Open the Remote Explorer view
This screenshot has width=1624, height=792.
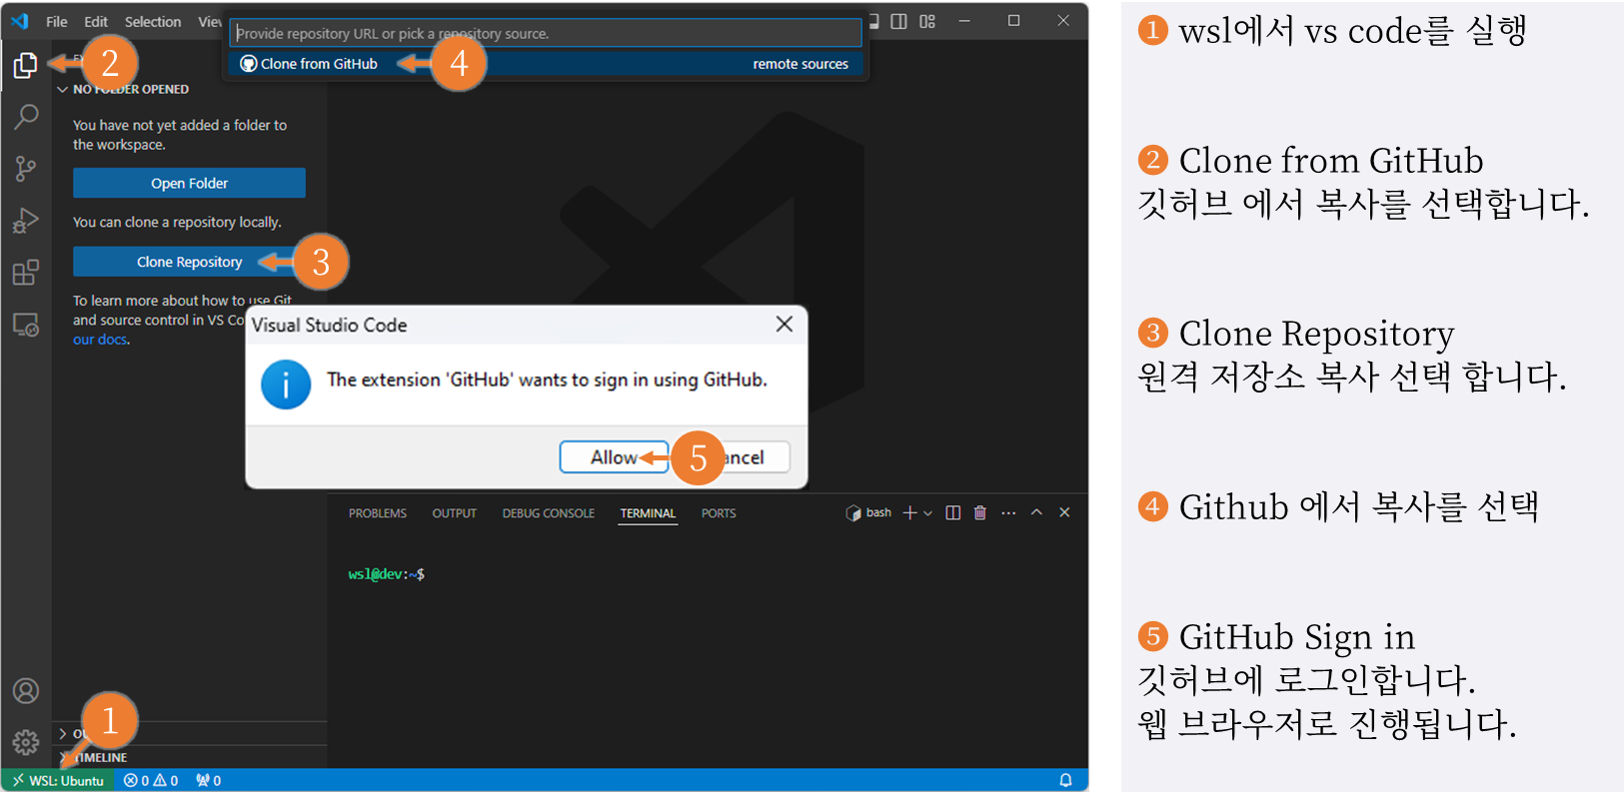point(26,325)
